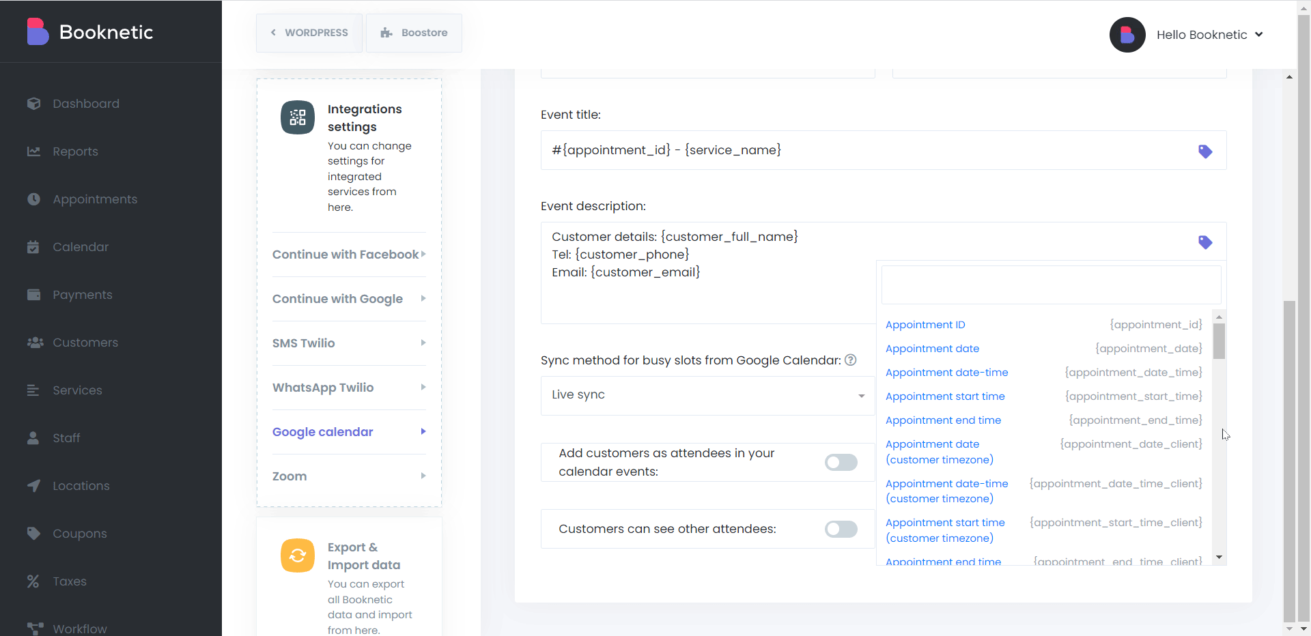Screen dimensions: 1311x636
Task: Click the Payments card icon
Action: [x=33, y=295]
